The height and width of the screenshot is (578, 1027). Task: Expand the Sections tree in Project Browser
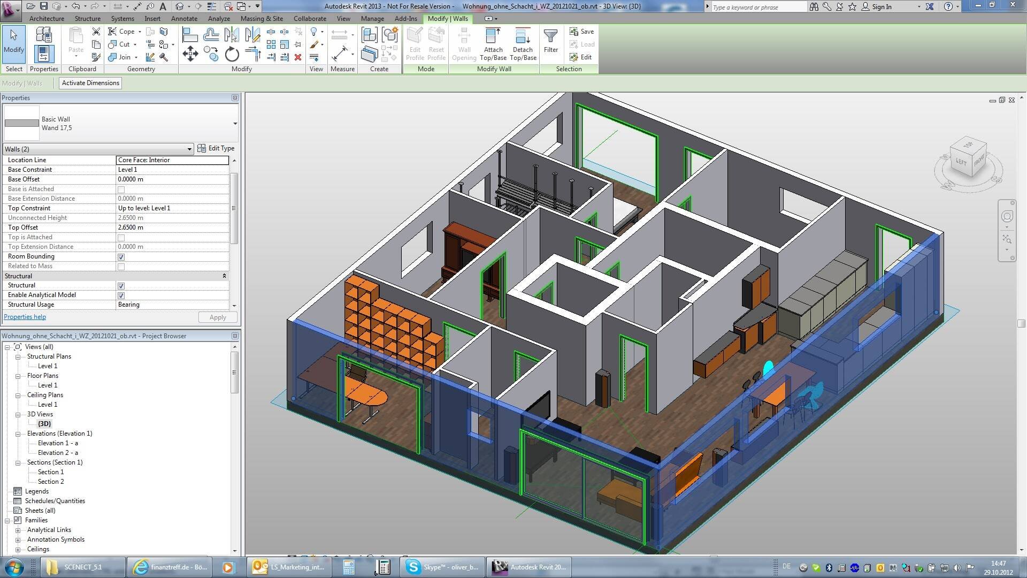[x=18, y=462]
